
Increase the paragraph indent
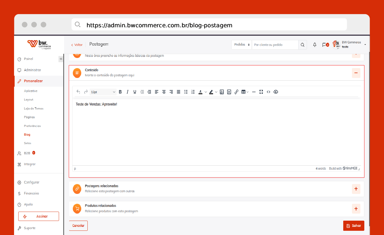(x=150, y=92)
